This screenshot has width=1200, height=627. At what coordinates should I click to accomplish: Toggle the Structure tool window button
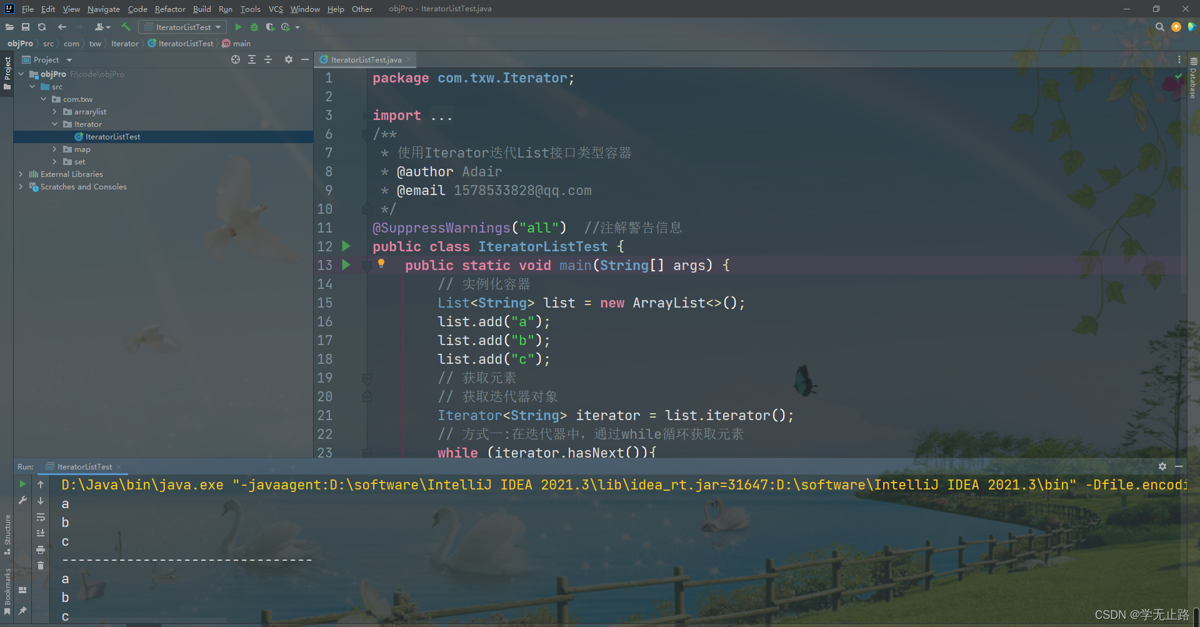[x=7, y=534]
